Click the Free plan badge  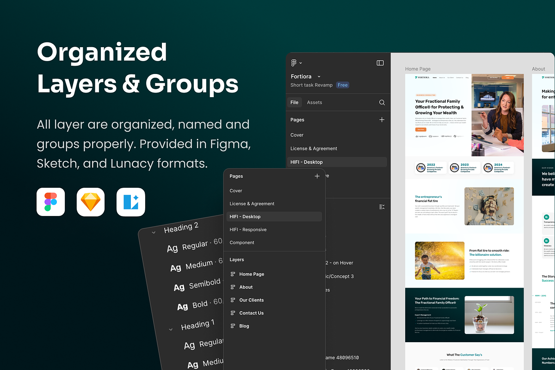point(343,85)
